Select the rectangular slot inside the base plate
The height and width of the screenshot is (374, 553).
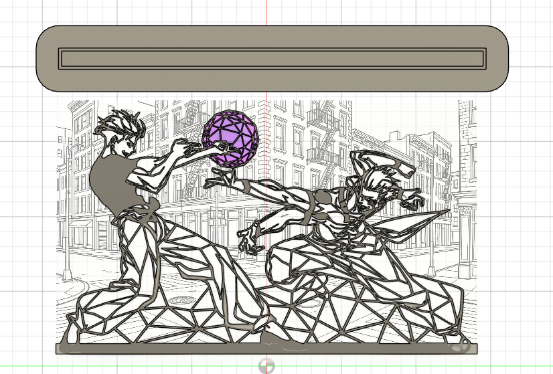272,58
